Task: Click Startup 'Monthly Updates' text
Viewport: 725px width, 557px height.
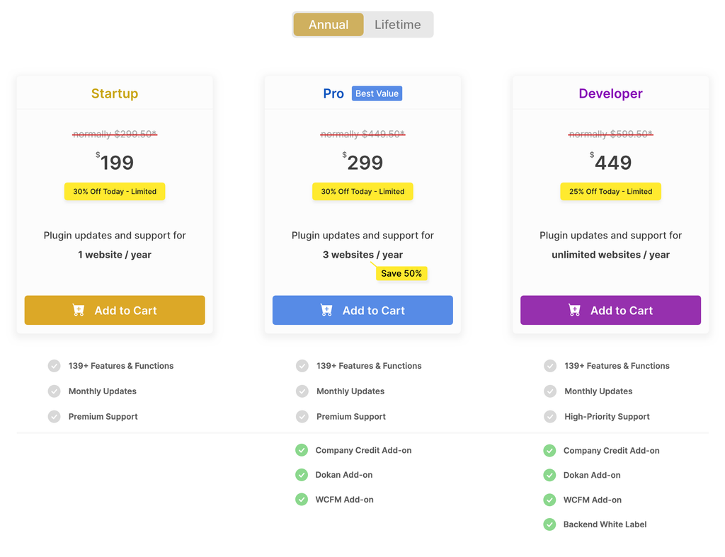Action: 103,391
